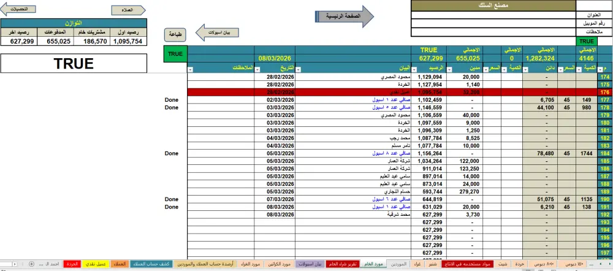Open the البيان column filter dropdown
The image size is (613, 271).
tap(299, 70)
